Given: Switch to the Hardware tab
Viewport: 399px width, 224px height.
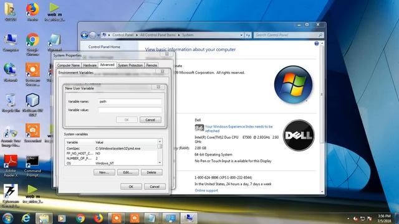Looking at the screenshot, I should pos(90,65).
